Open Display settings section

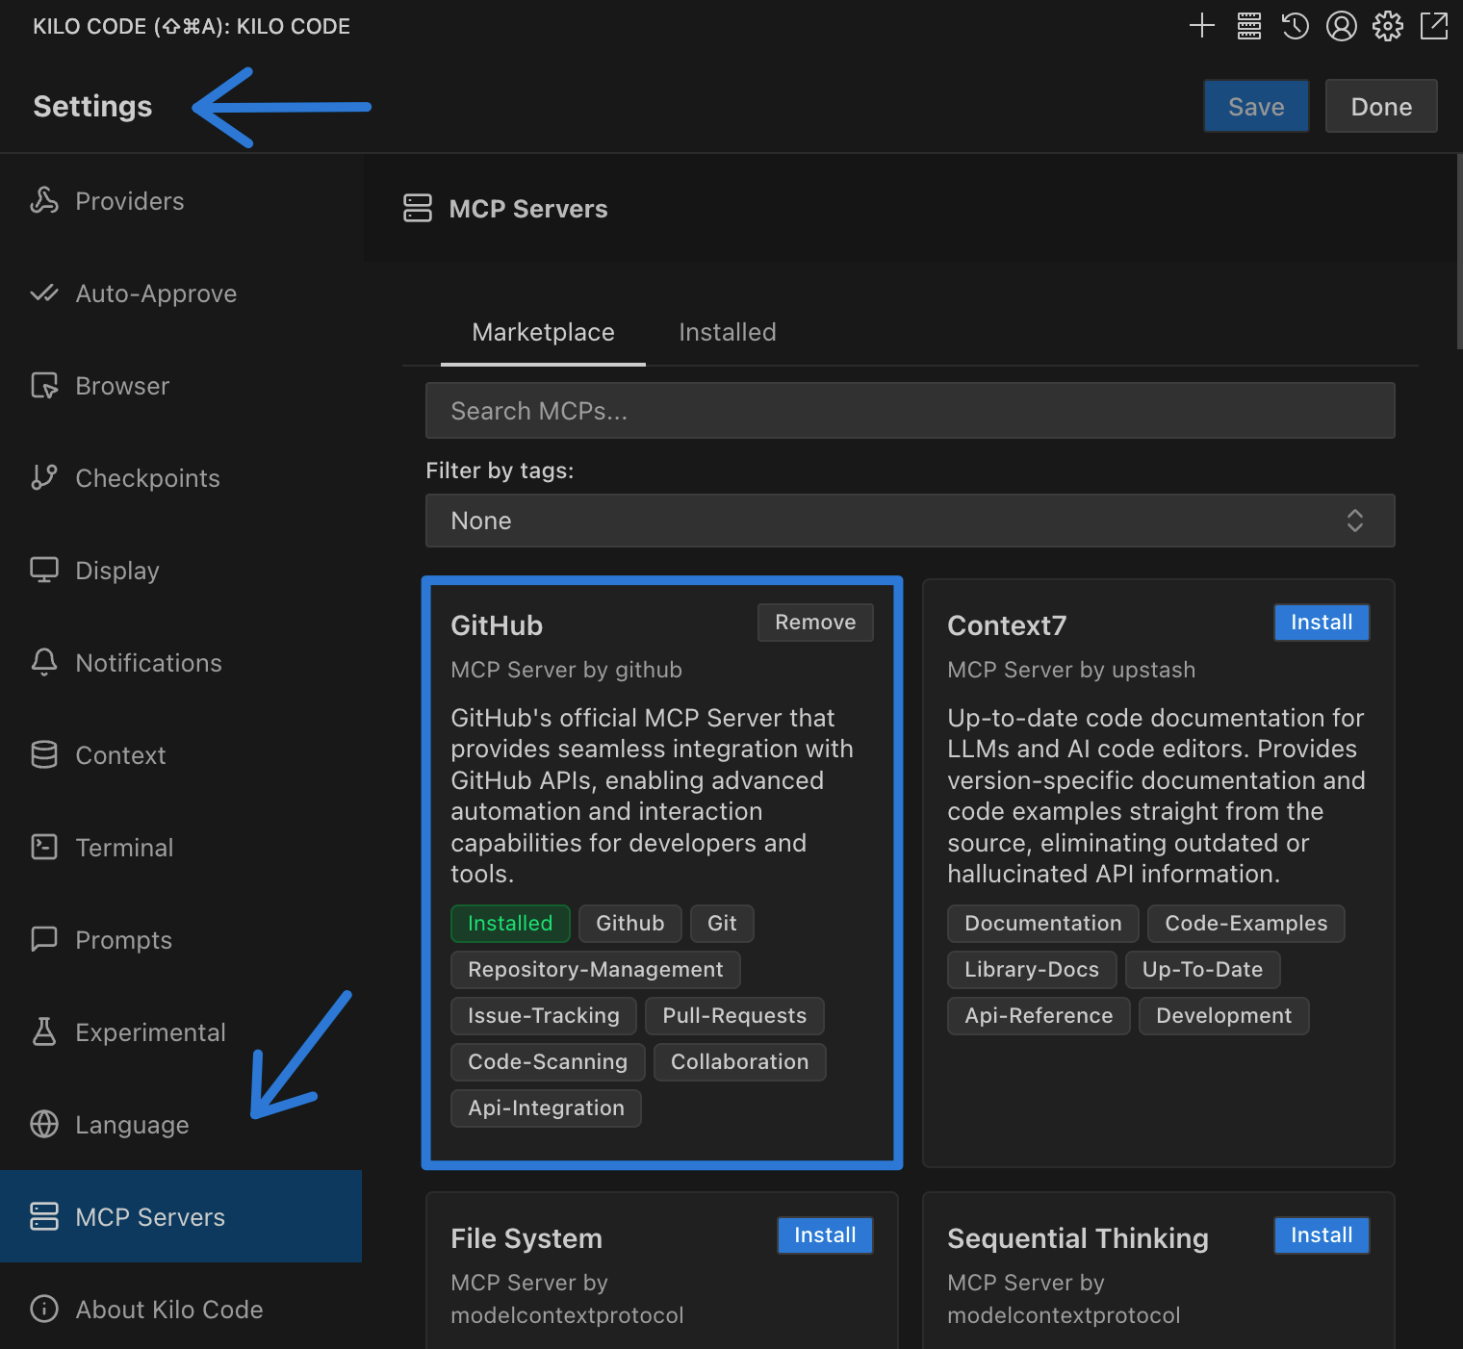tap(181, 570)
